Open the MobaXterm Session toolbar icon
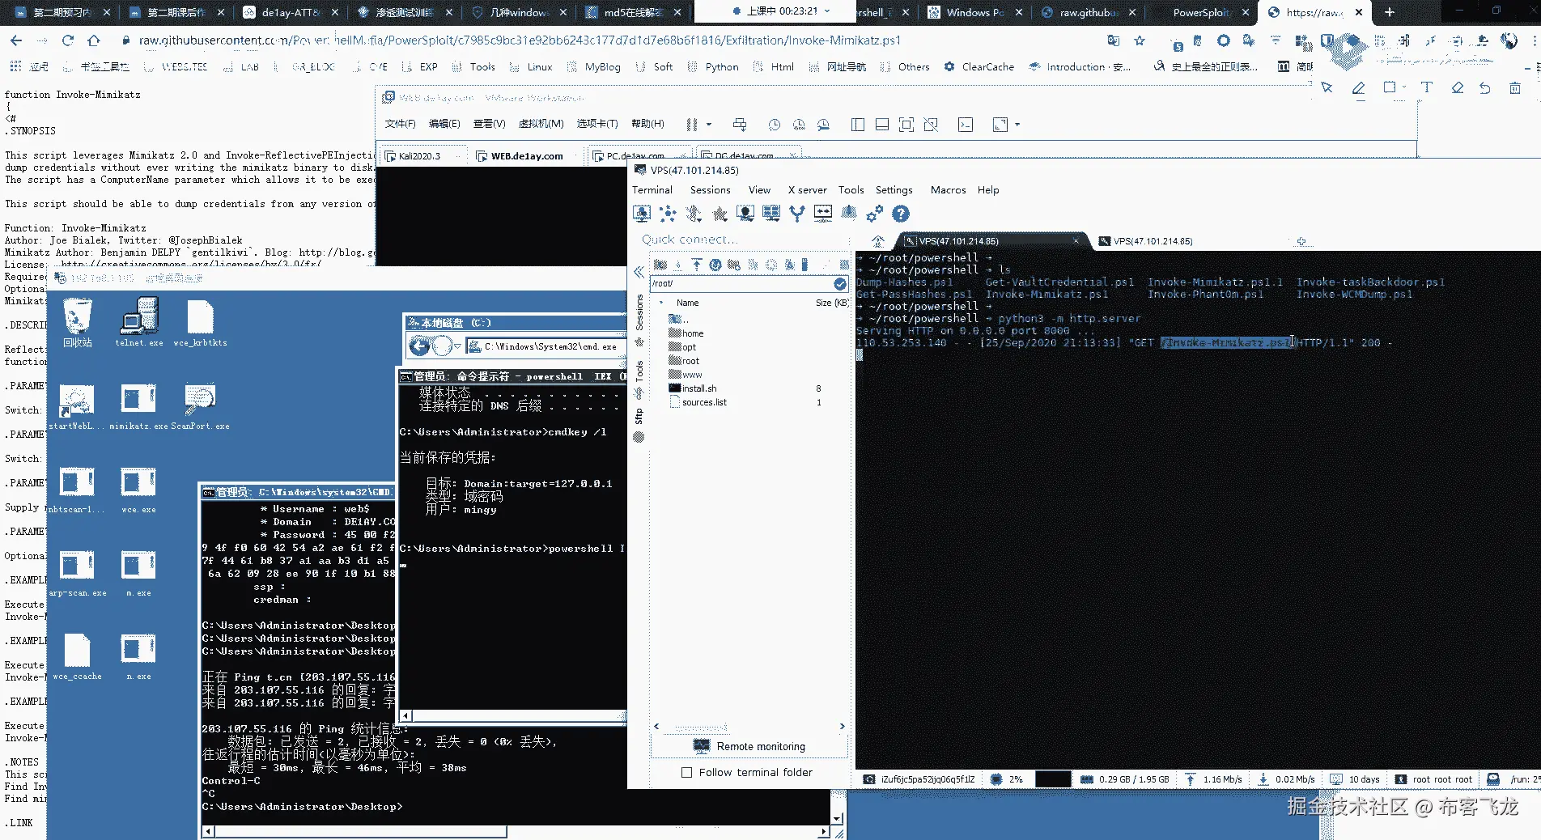Image resolution: width=1541 pixels, height=840 pixels. point(642,214)
